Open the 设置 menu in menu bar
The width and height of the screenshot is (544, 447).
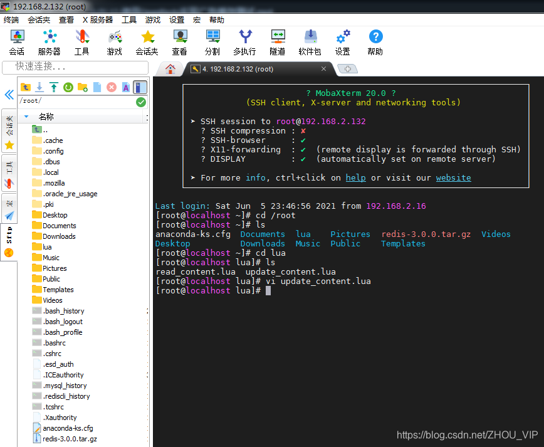click(x=177, y=20)
